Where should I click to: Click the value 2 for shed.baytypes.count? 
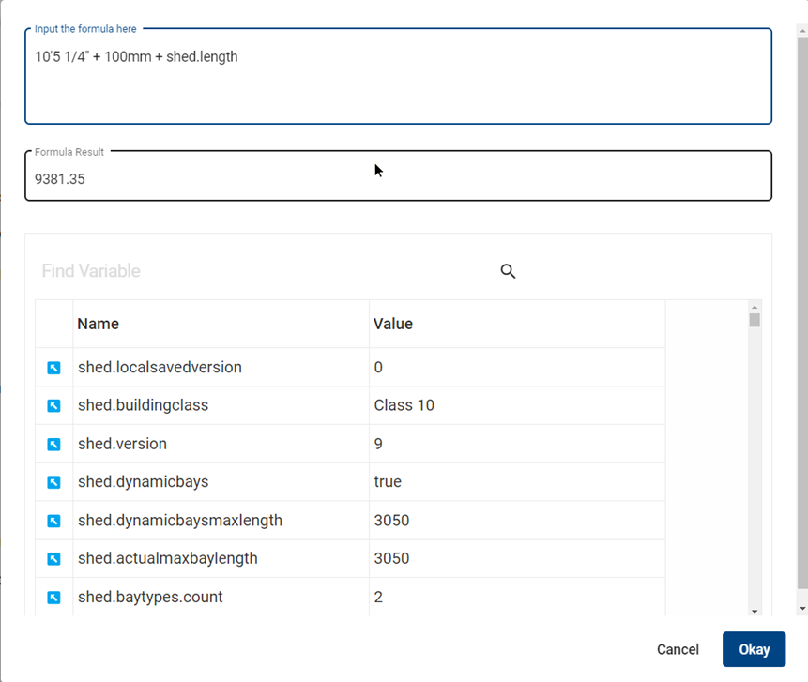click(517, 597)
